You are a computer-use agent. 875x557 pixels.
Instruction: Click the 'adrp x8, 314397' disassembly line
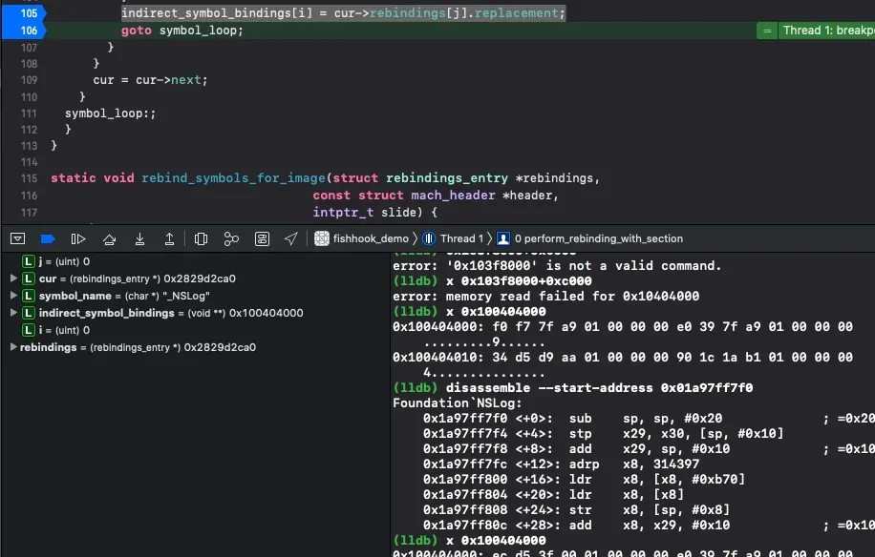pos(561,464)
